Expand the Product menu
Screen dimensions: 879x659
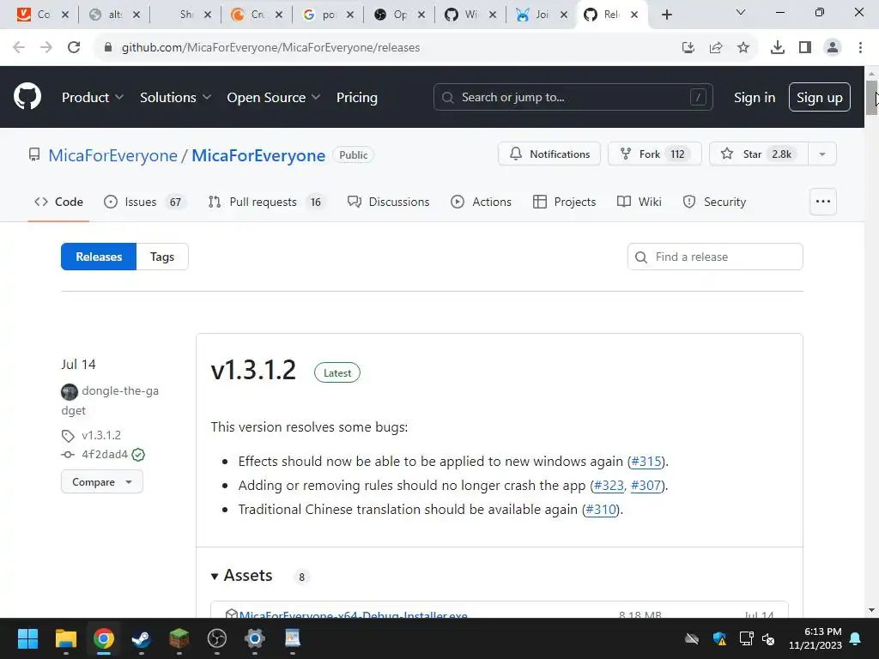point(93,98)
